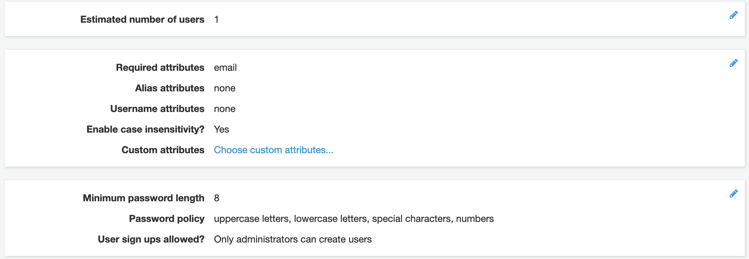Select the case insensitivity 'Yes' value

(x=222, y=129)
